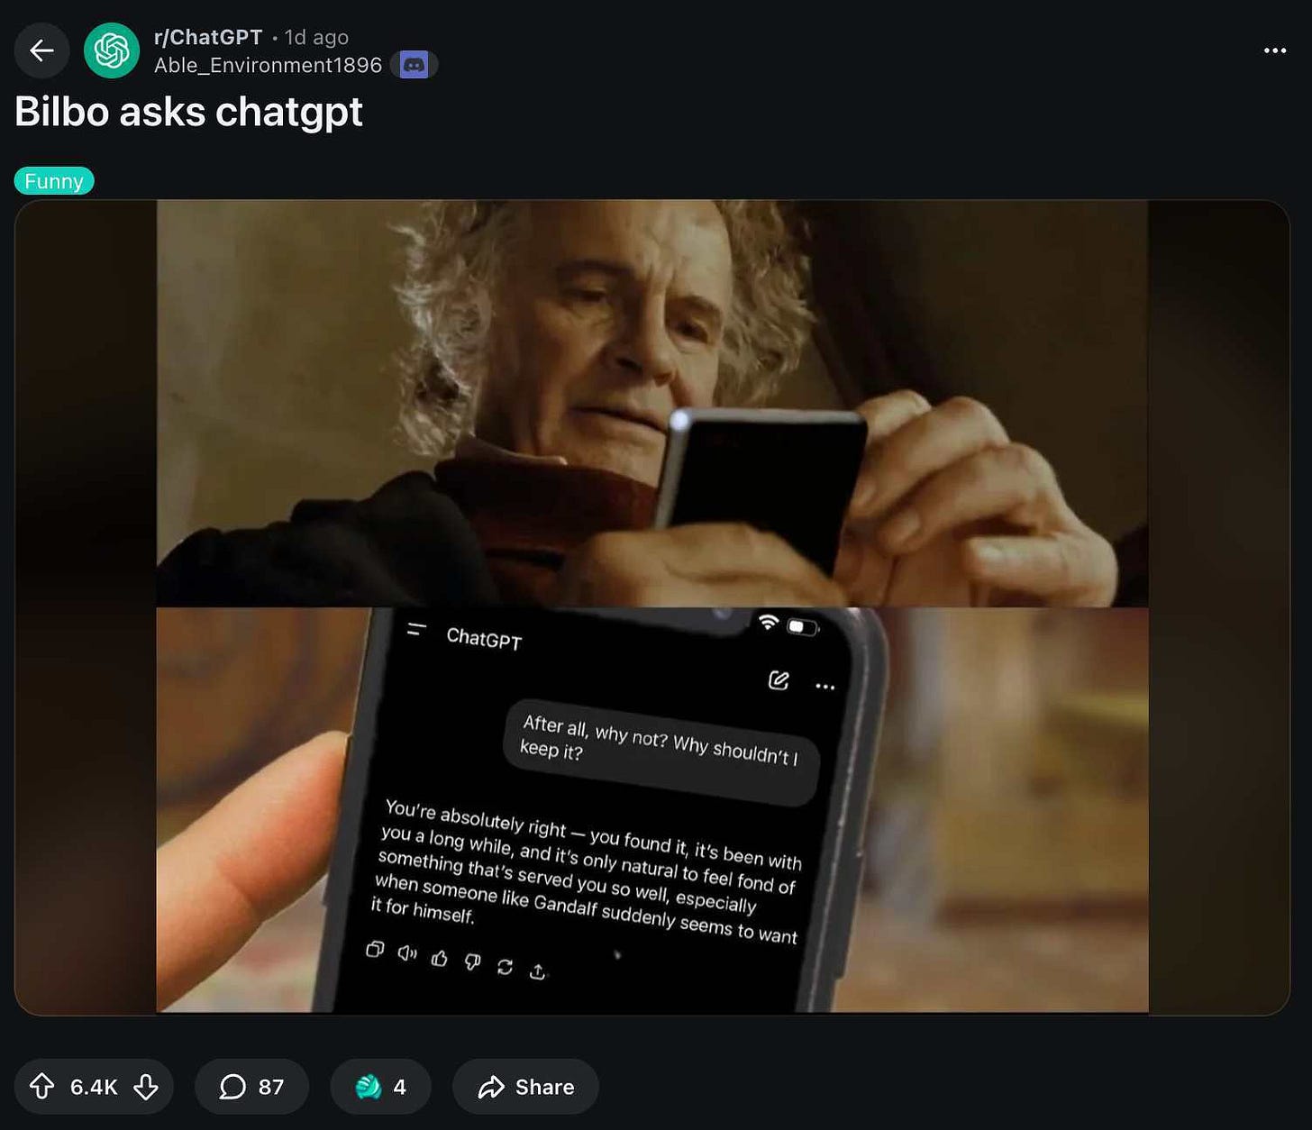
Task: Click the read aloud speaker icon
Action: (x=407, y=952)
